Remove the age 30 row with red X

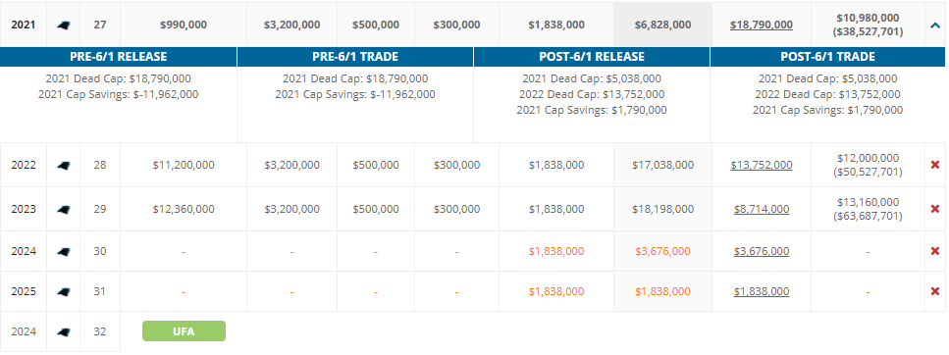(935, 251)
